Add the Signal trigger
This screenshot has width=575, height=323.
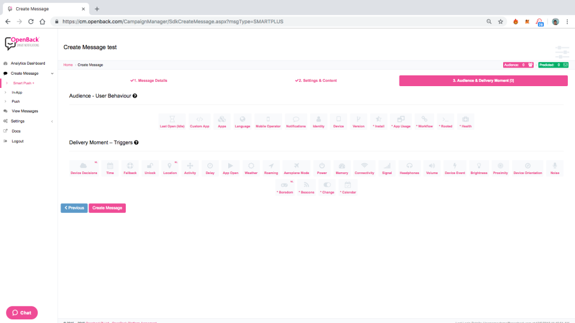point(387,168)
